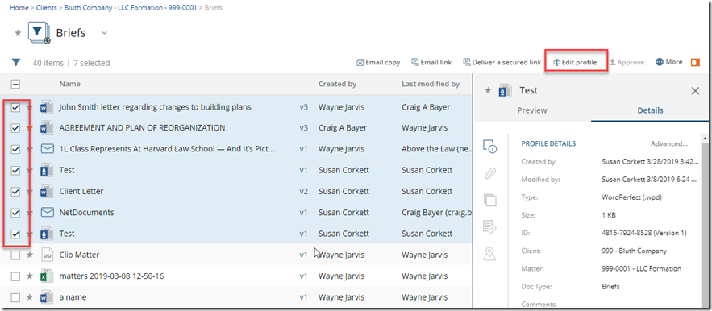Click version v2 of Client Letter
This screenshot has height=311, width=712.
[304, 192]
